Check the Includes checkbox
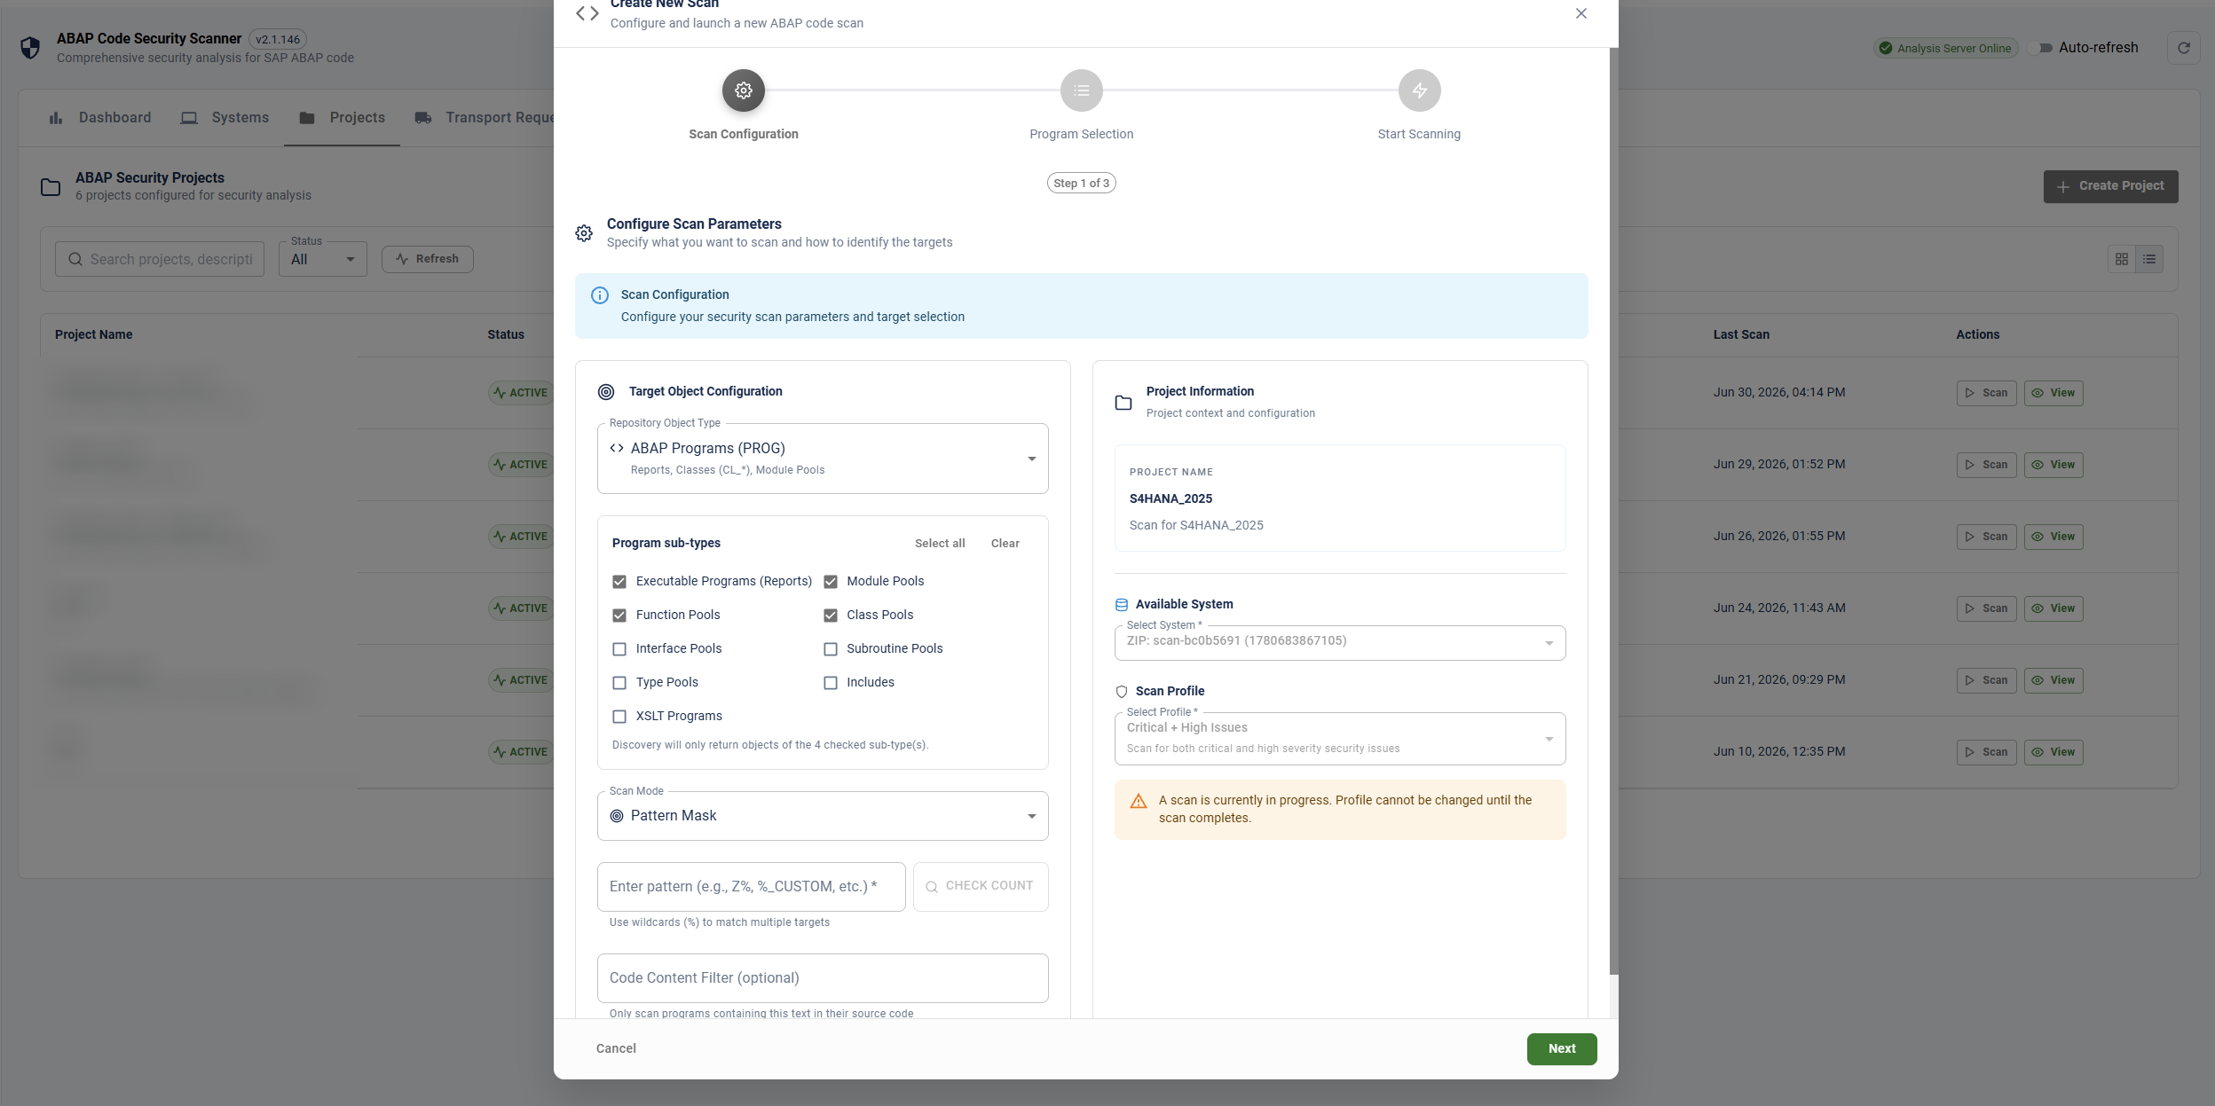Viewport: 2215px width, 1106px height. point(831,683)
